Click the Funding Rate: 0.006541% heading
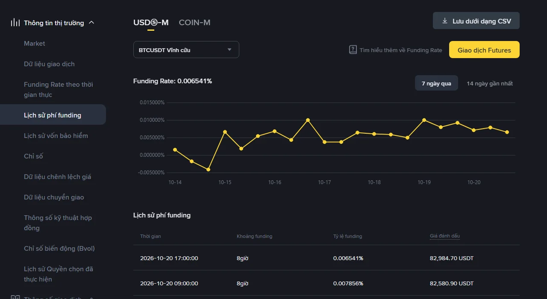 point(173,81)
